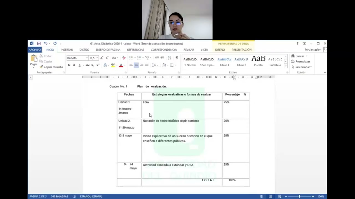
Task: Go to the table tools PRESENTACIÓN tab
Action: (x=242, y=50)
